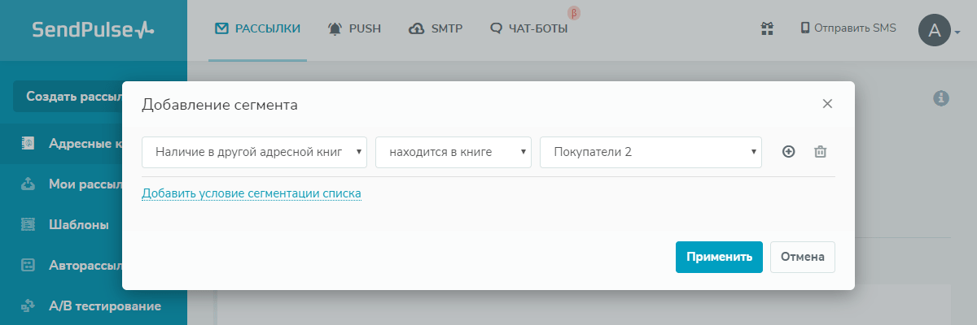The height and width of the screenshot is (325, 977).
Task: Open the Адресные книги sidebar icon
Action: (28, 144)
